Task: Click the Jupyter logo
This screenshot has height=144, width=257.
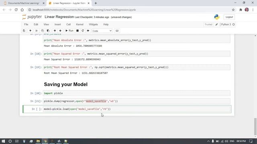Action: point(32,17)
